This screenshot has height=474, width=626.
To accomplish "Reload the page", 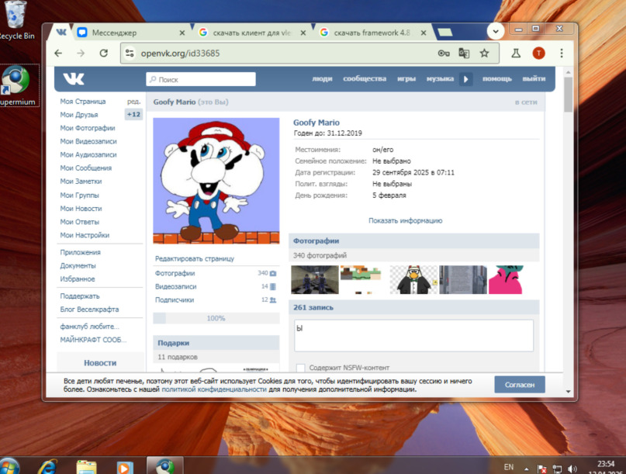I will click(103, 53).
